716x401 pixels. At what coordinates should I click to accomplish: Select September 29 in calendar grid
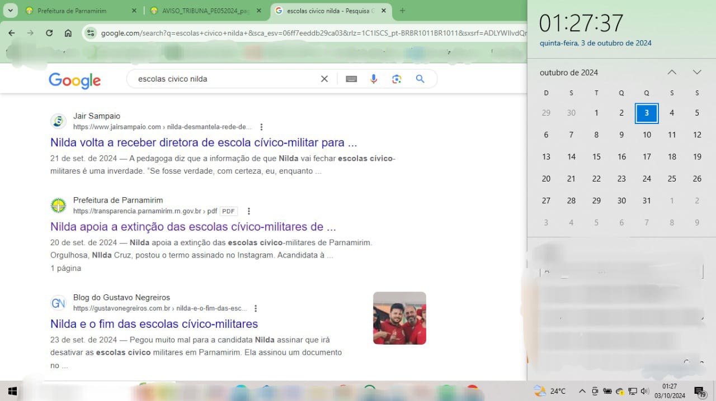546,113
